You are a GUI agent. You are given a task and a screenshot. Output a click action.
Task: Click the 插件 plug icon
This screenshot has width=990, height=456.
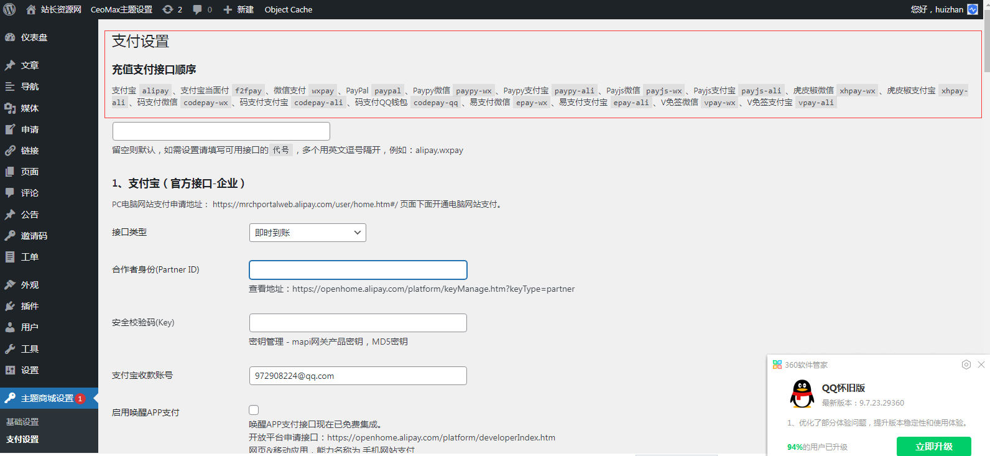pyautogui.click(x=10, y=306)
